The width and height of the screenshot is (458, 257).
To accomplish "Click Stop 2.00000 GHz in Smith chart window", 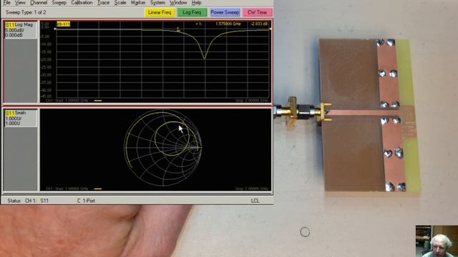I will tap(251, 188).
